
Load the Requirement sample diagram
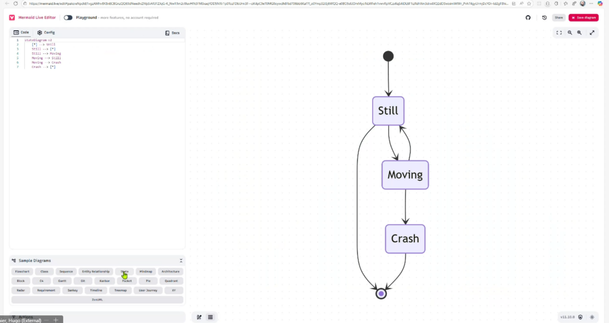[46, 290]
